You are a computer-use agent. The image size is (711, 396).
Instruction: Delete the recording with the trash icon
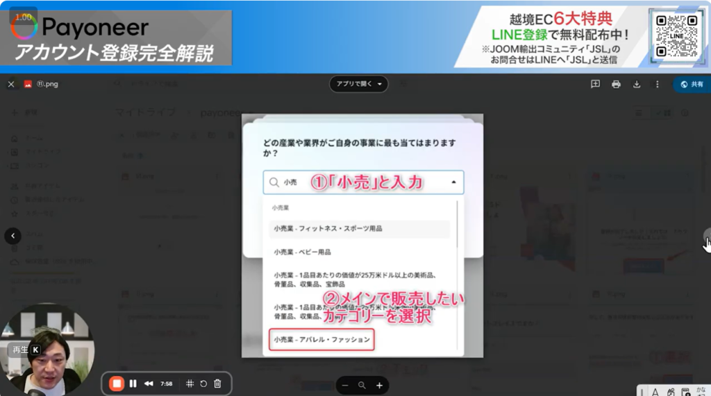pos(217,384)
